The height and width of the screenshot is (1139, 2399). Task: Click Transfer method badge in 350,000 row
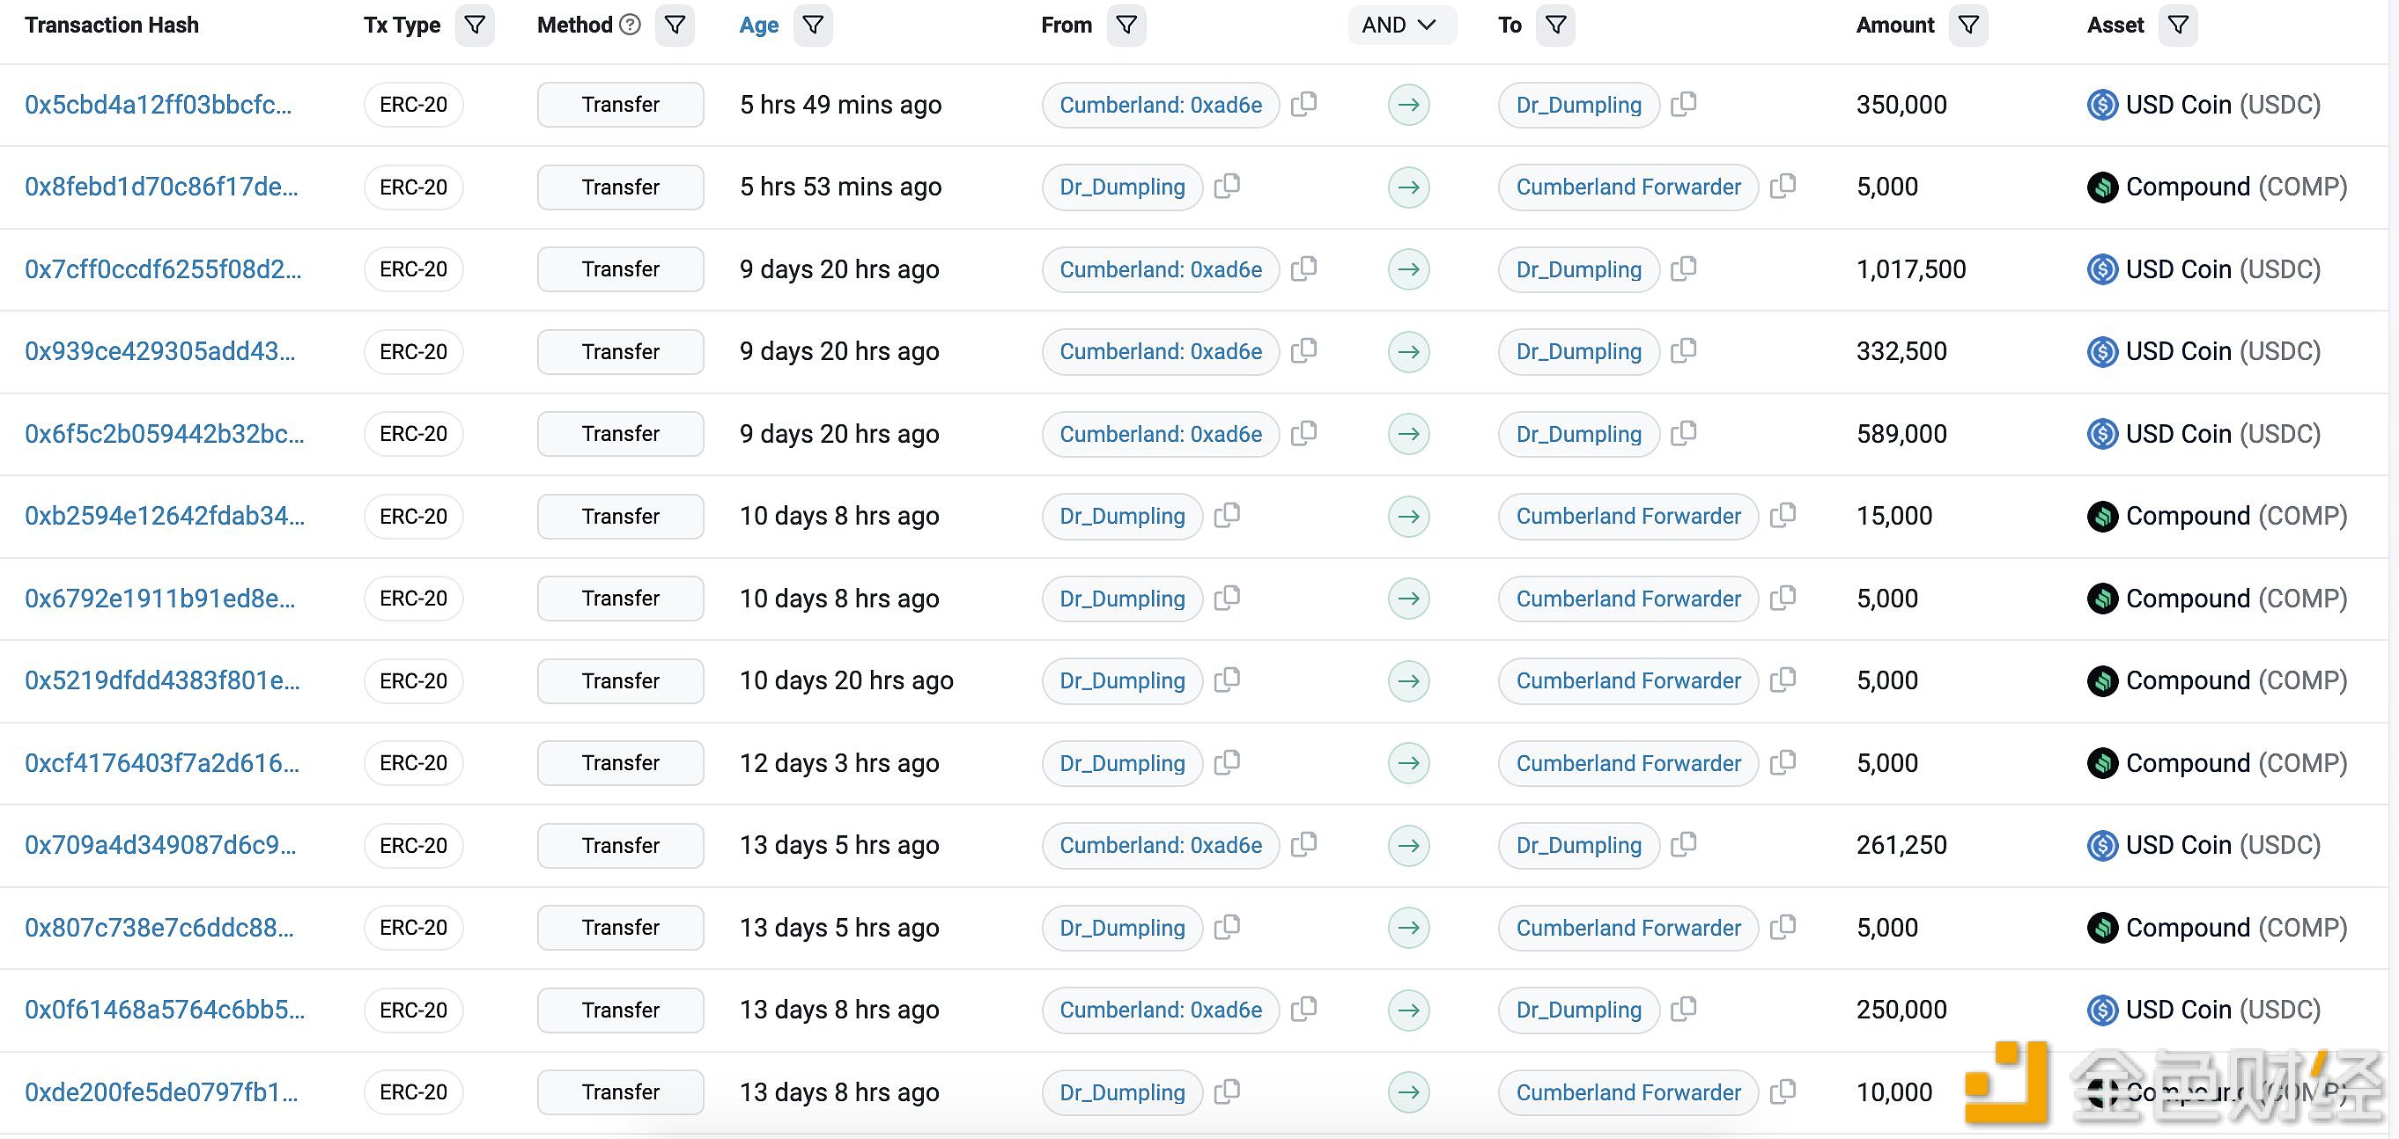tap(620, 104)
